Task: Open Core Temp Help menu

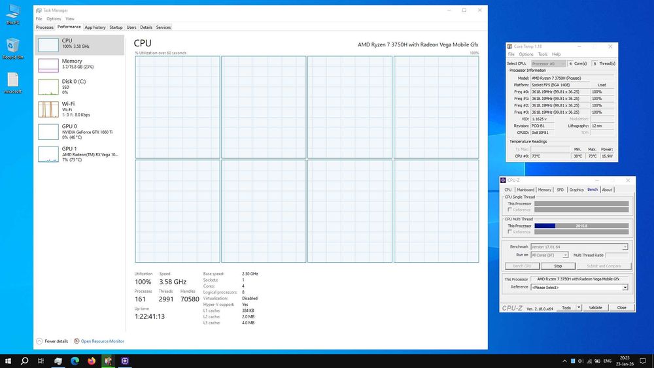Action: pos(557,54)
